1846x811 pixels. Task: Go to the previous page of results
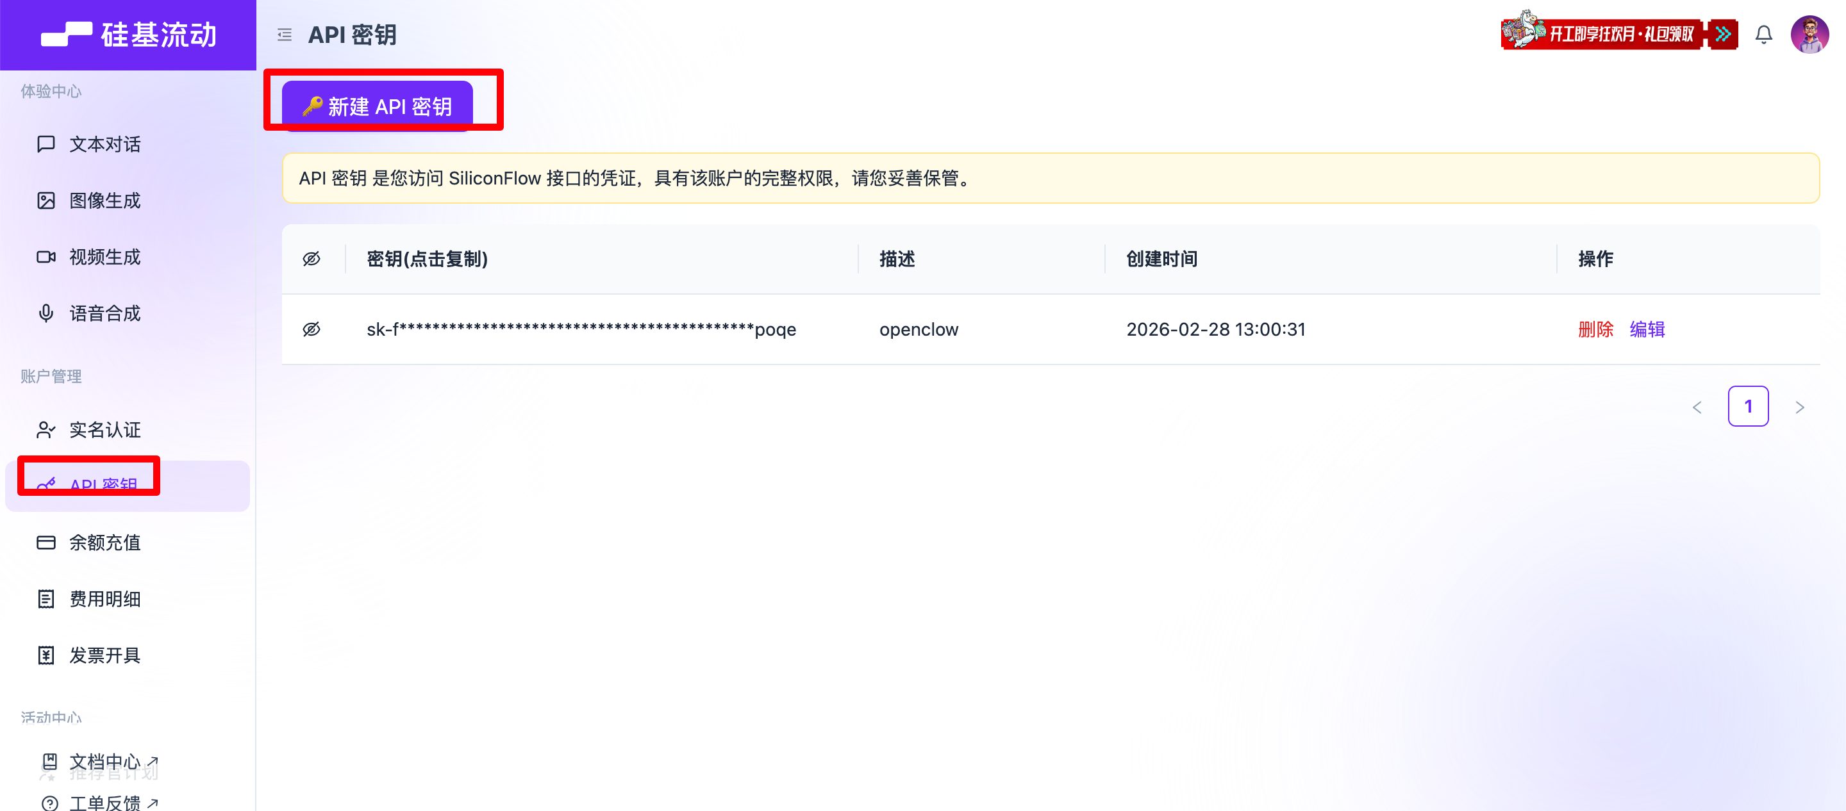(1697, 406)
